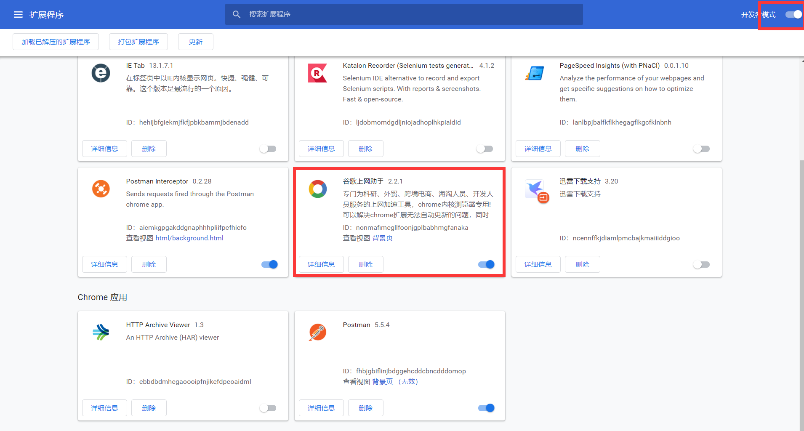Viewport: 804px width, 431px height.
Task: Disable the Postman app toggle
Action: (486, 408)
